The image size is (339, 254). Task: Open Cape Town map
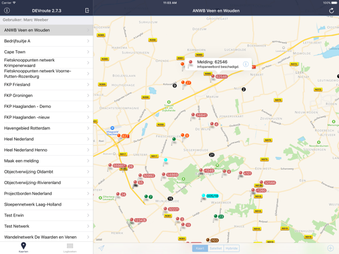point(47,52)
